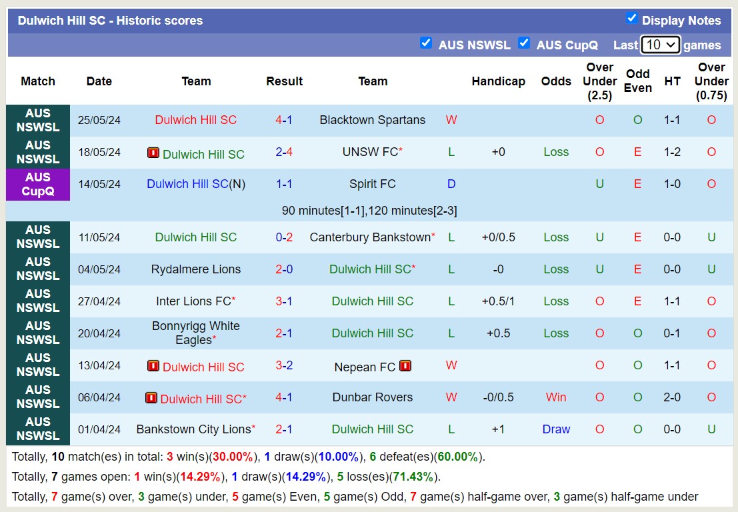Open the UNSW FC team link
738x512 pixels.
coord(370,152)
